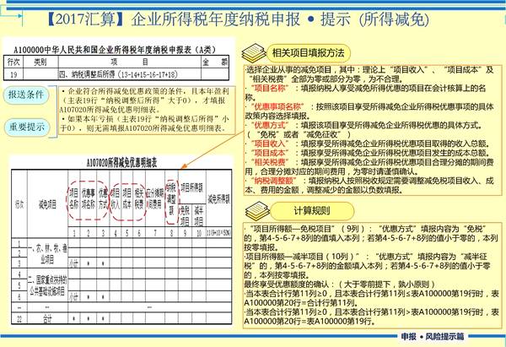Click the book stack icon beside 相关项目填报方法
Image resolution: width=506 pixels, height=347 pixels.
[254, 53]
